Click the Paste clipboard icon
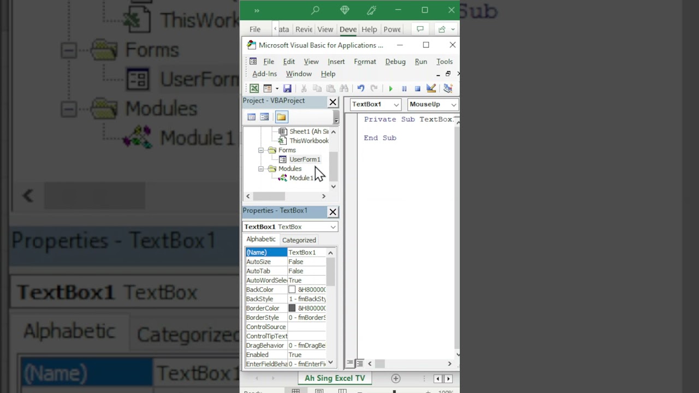 (x=330, y=88)
